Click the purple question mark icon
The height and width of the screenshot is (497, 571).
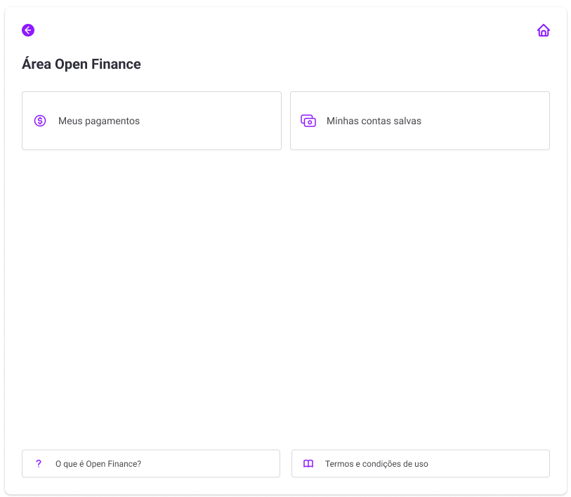(39, 463)
